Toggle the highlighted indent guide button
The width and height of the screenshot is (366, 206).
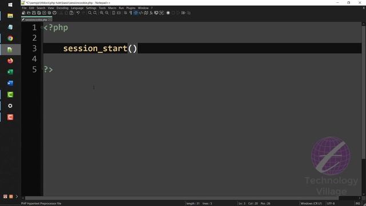click(136, 13)
